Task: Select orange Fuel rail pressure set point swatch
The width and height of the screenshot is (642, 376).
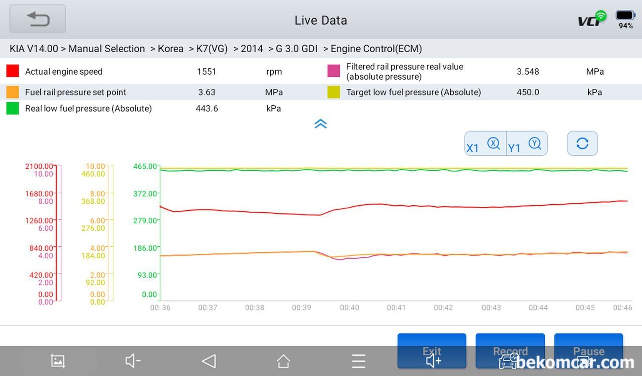Action: click(13, 92)
